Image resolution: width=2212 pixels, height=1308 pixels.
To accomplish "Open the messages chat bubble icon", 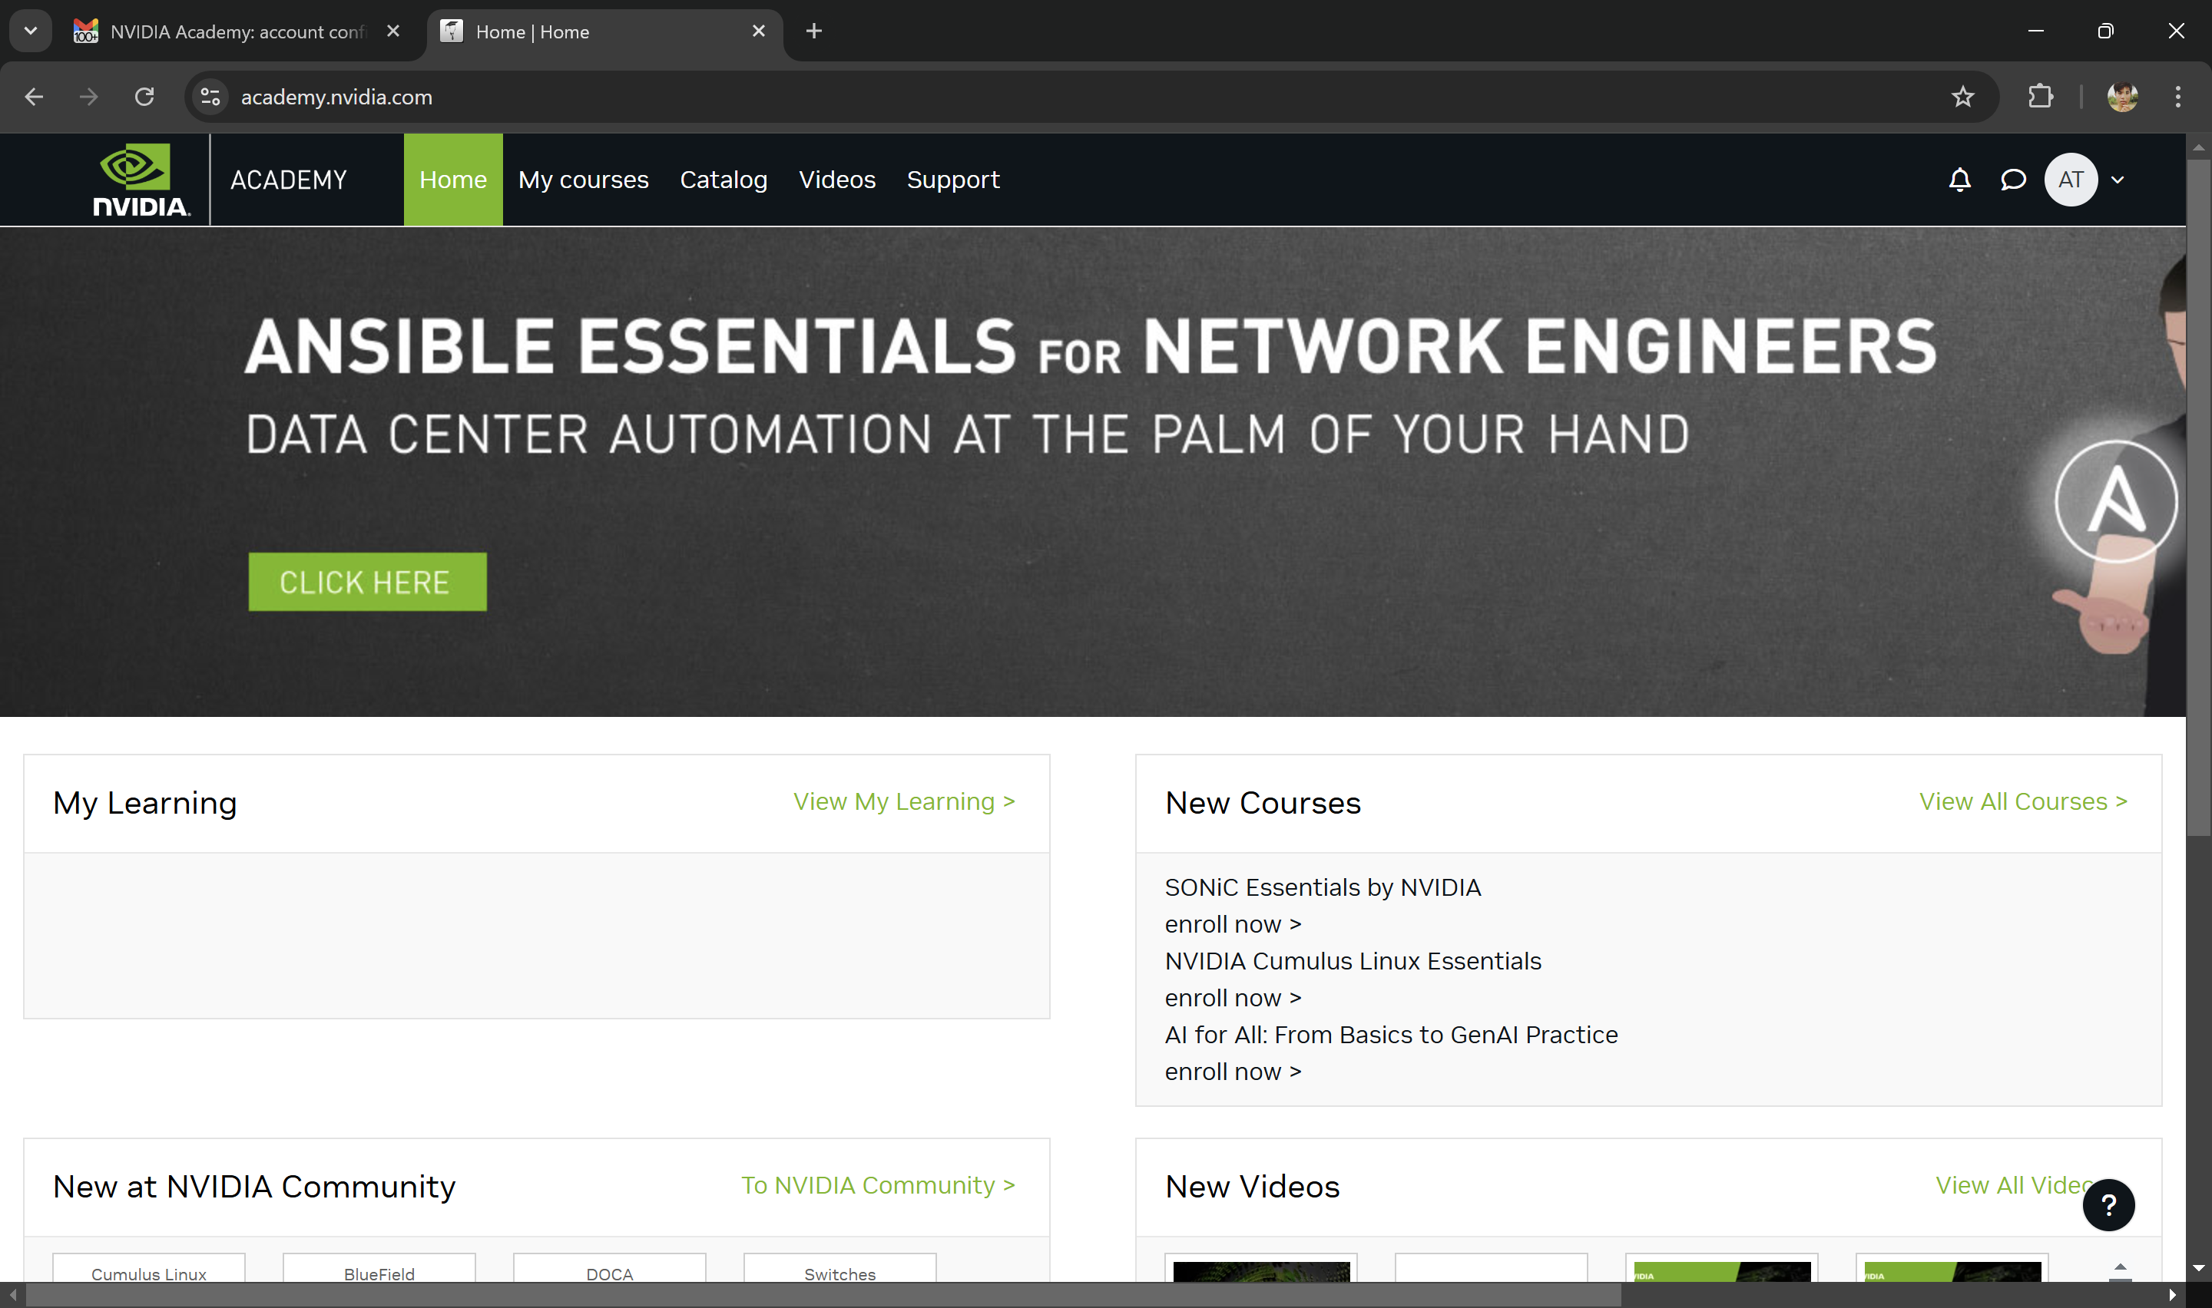I will [2013, 180].
